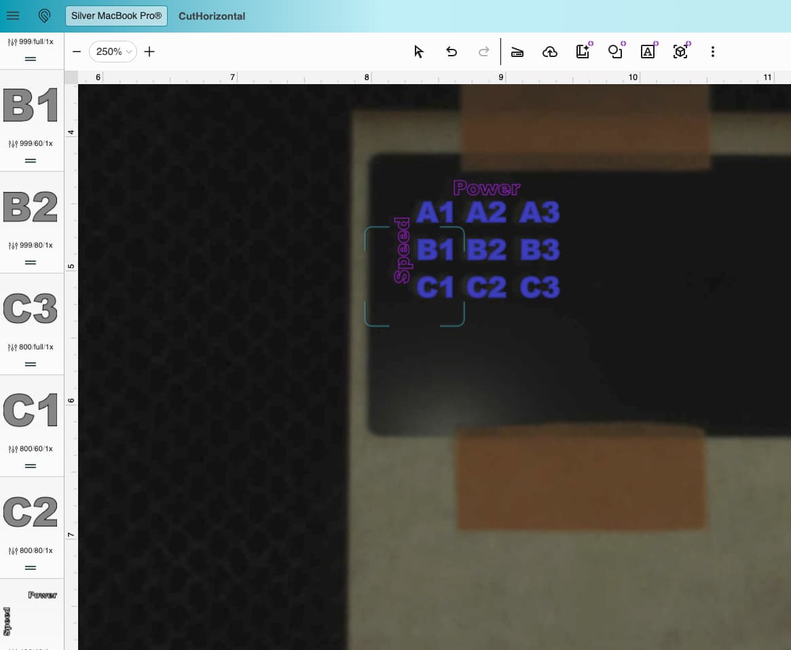Click the 3D cube outline tool
This screenshot has width=791, height=650.
pyautogui.click(x=680, y=52)
